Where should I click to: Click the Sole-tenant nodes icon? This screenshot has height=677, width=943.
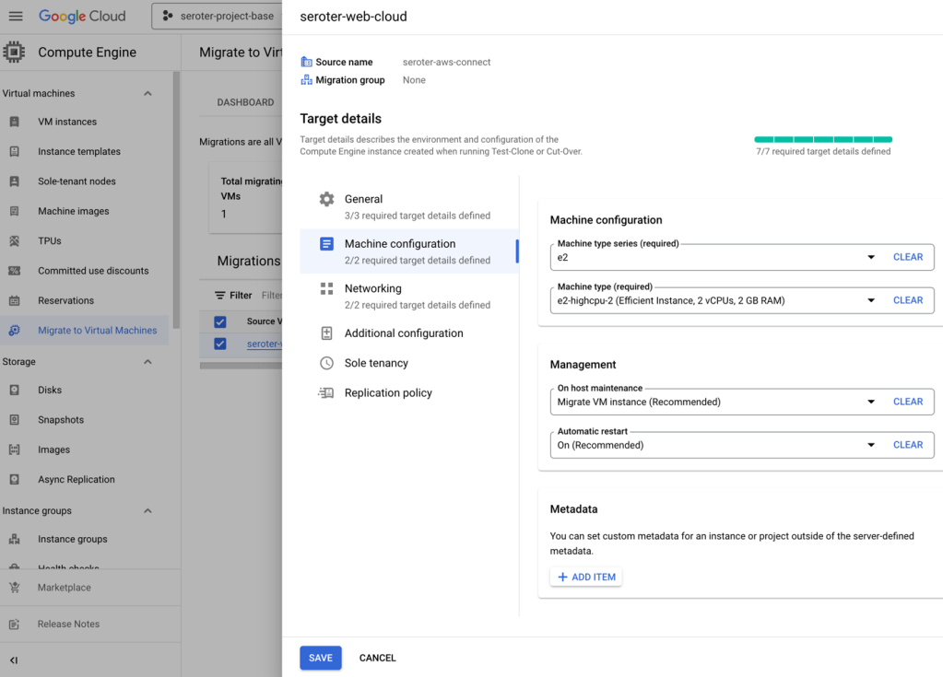(14, 181)
